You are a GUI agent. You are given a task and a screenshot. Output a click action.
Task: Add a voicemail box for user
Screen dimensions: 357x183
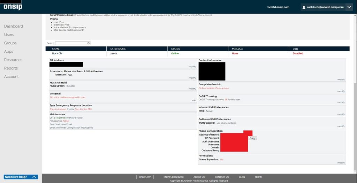coord(194,101)
